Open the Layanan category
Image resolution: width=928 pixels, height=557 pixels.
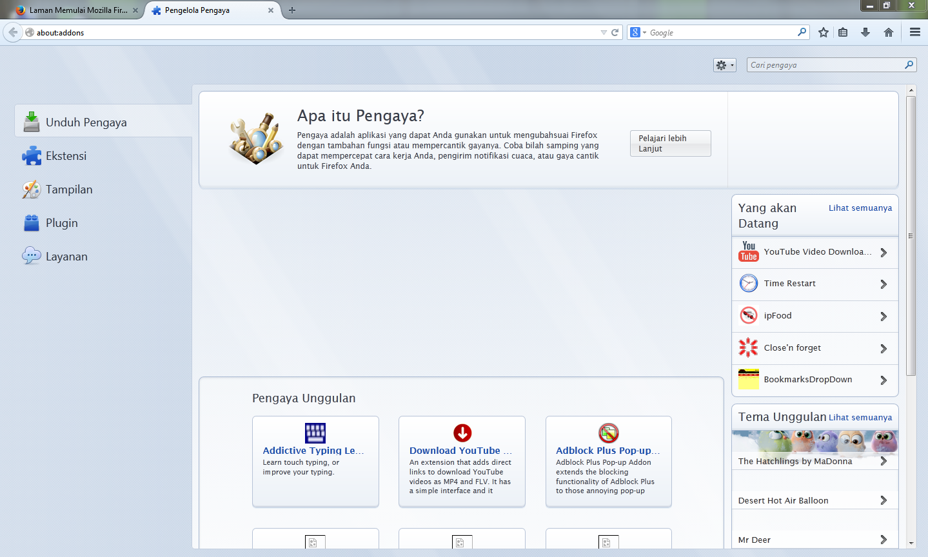point(103,257)
